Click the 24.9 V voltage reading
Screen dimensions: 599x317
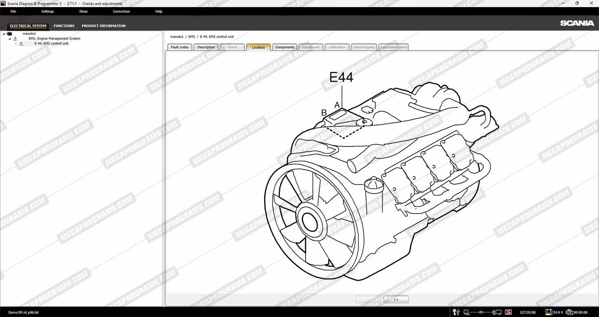[x=558, y=312]
